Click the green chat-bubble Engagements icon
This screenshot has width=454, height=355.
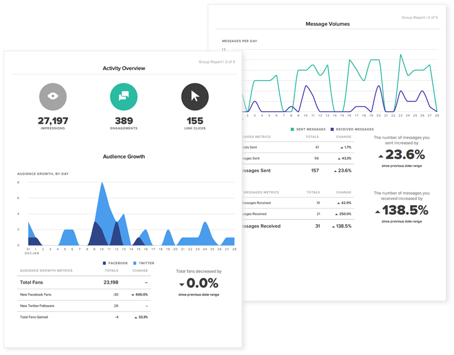[x=123, y=96]
